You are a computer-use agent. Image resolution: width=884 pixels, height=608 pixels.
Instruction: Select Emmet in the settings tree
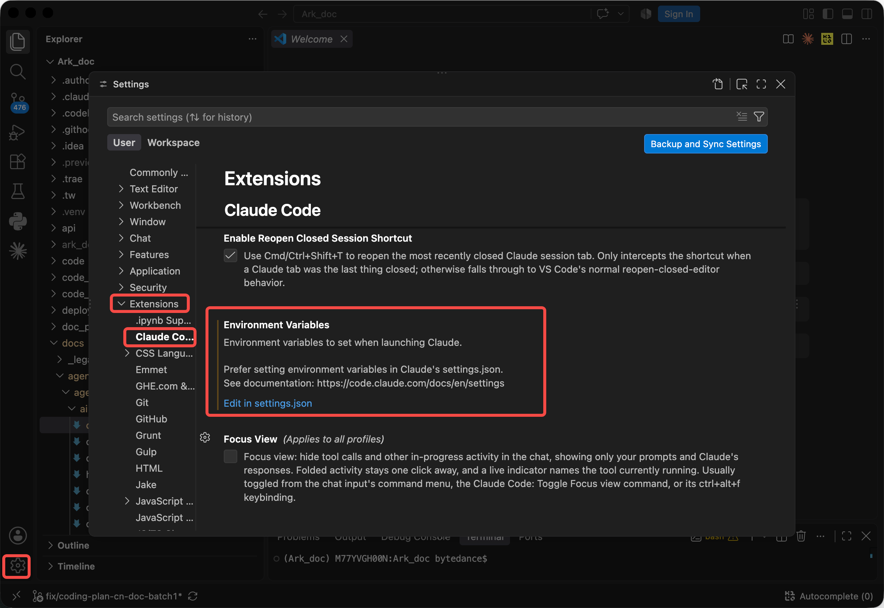coord(151,370)
